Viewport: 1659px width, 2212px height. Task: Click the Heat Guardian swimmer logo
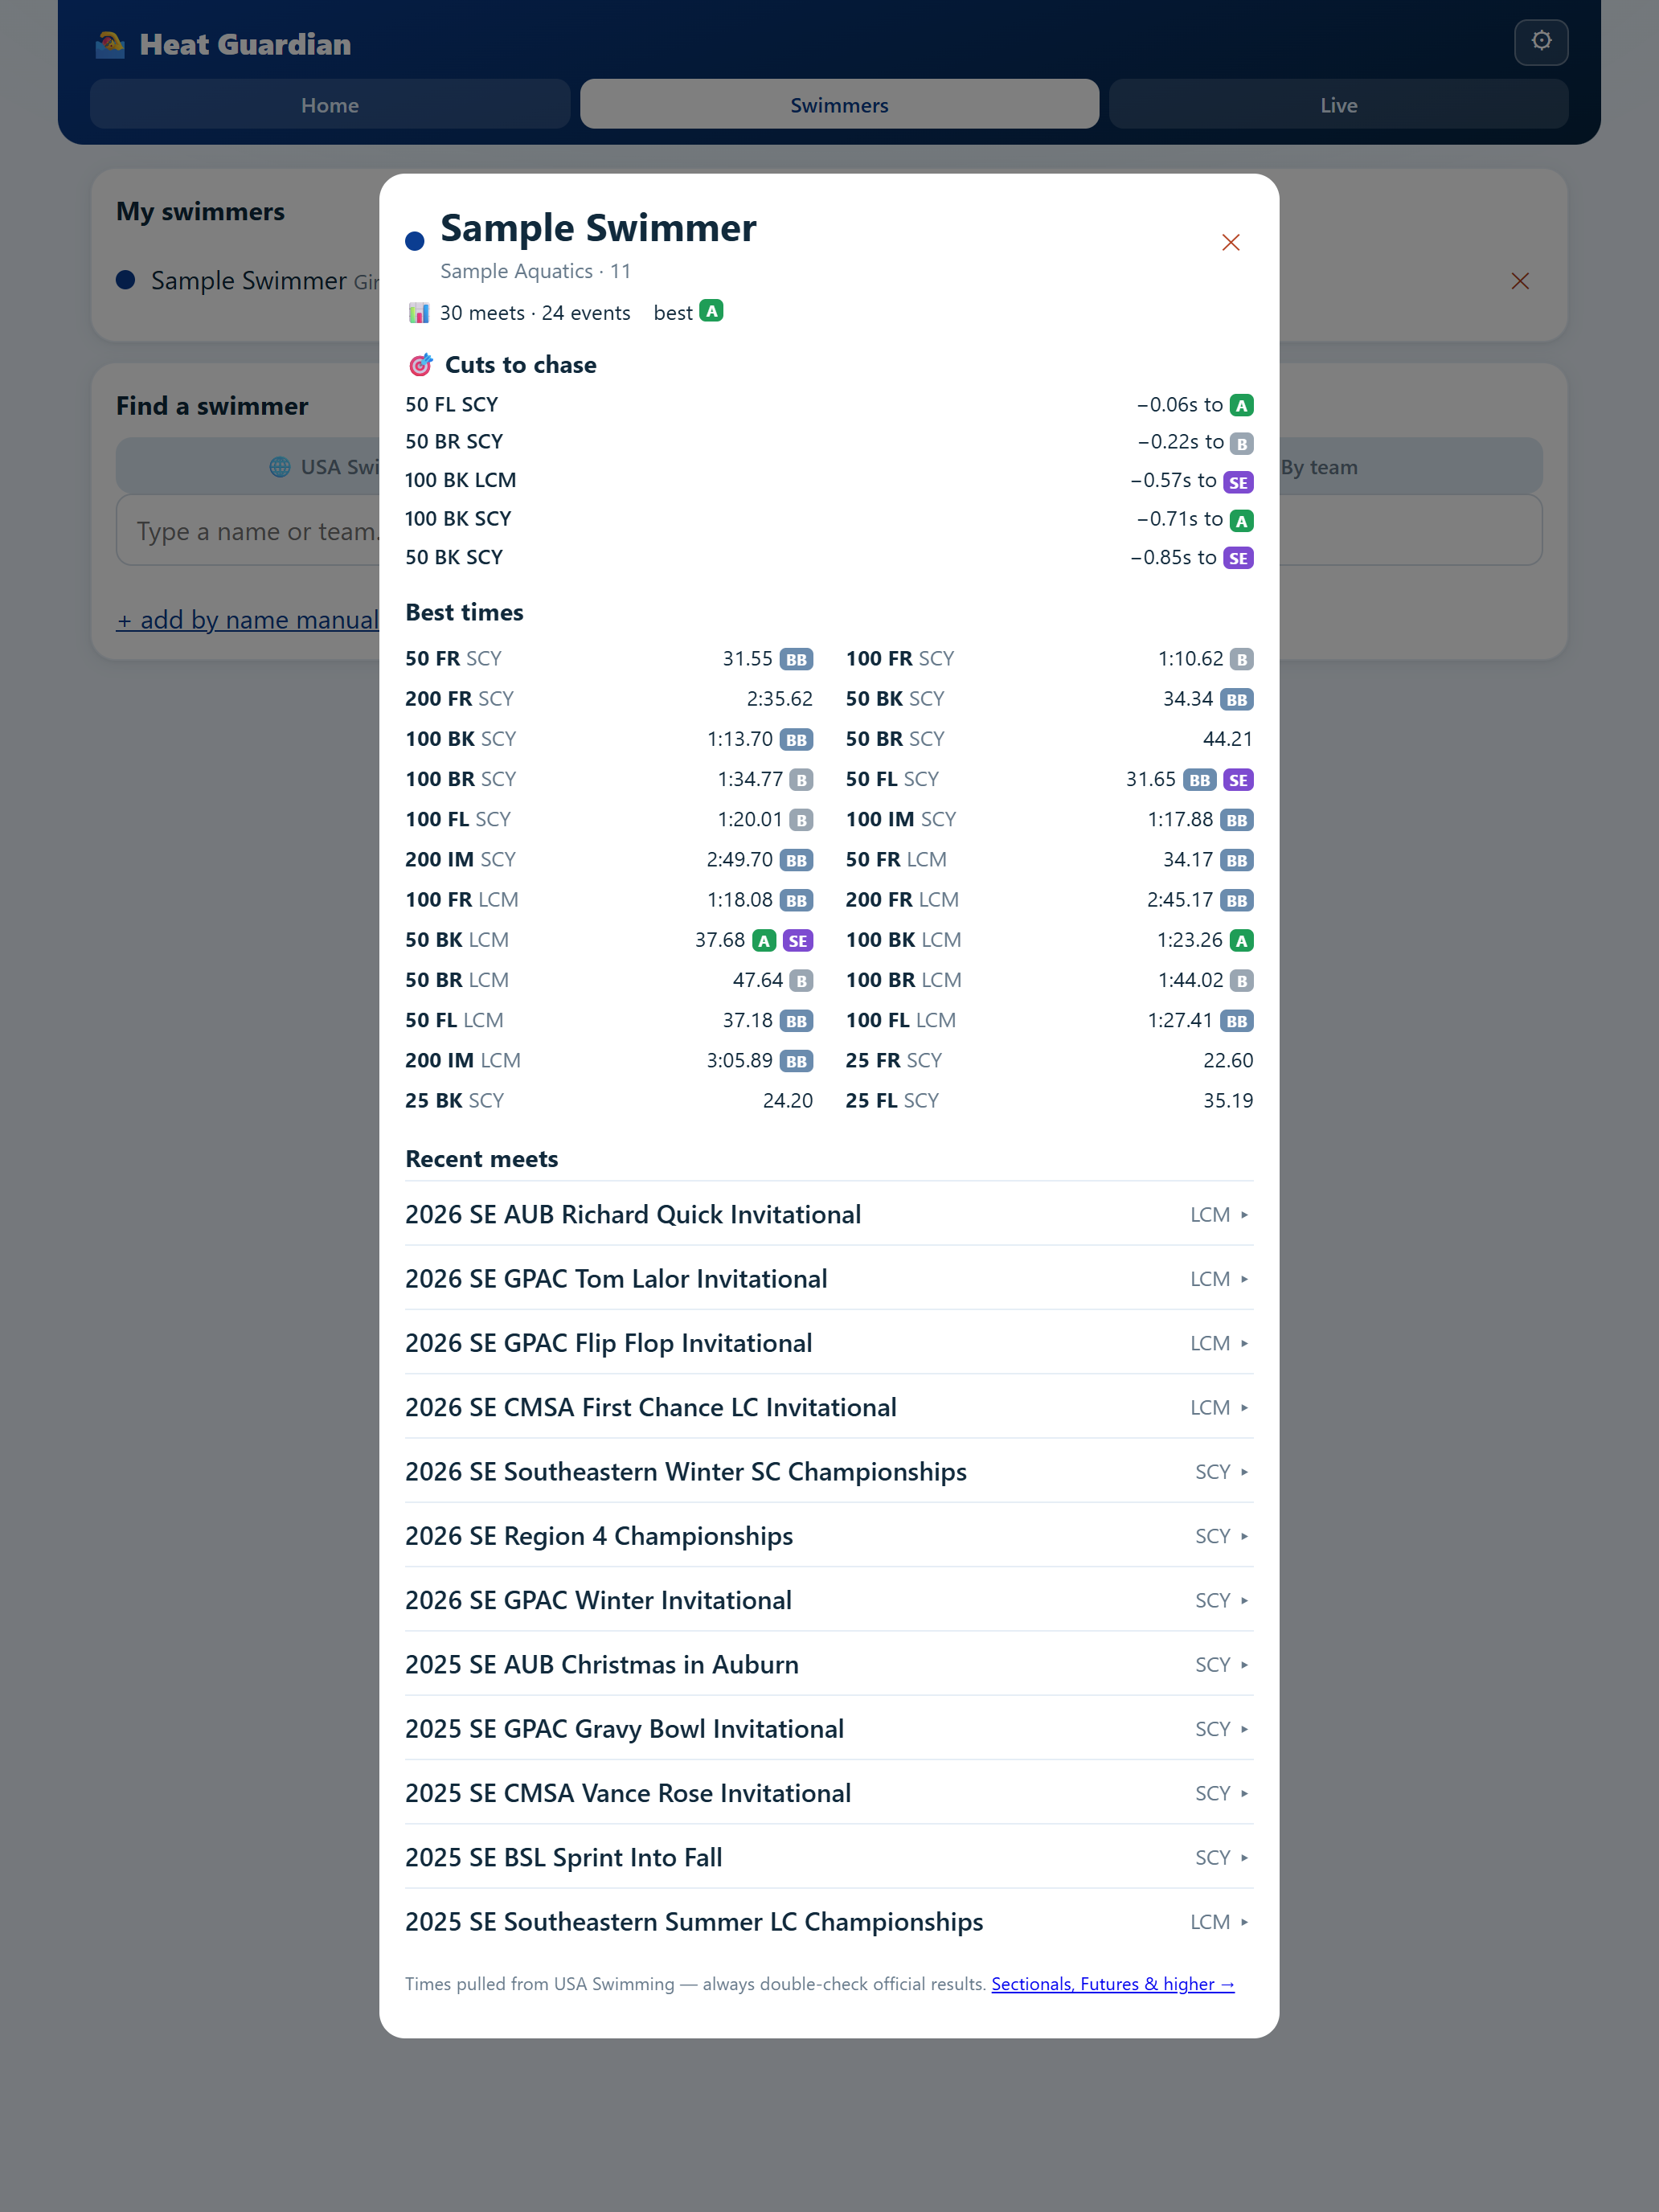tap(110, 44)
